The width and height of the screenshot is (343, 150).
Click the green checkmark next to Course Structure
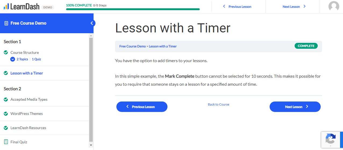tap(6, 52)
